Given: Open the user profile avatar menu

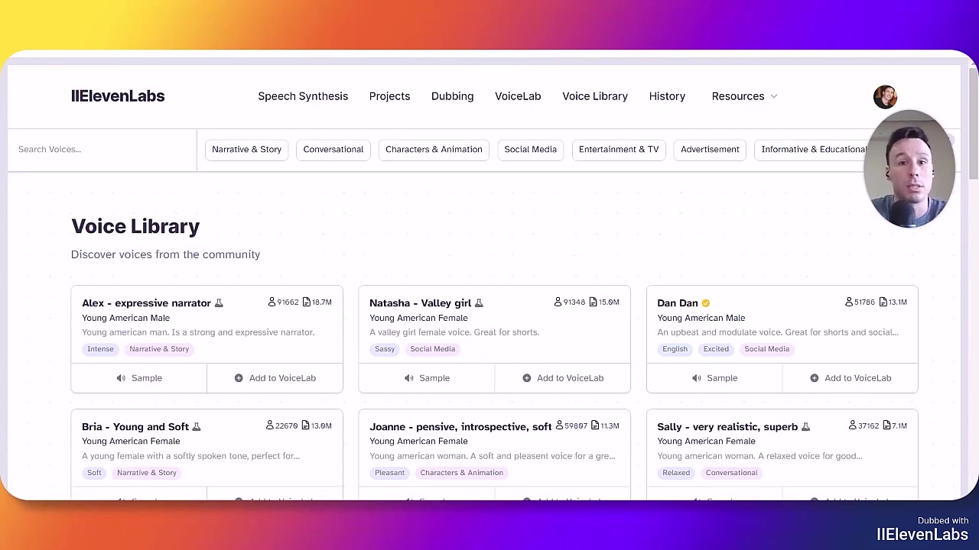Looking at the screenshot, I should (x=885, y=96).
